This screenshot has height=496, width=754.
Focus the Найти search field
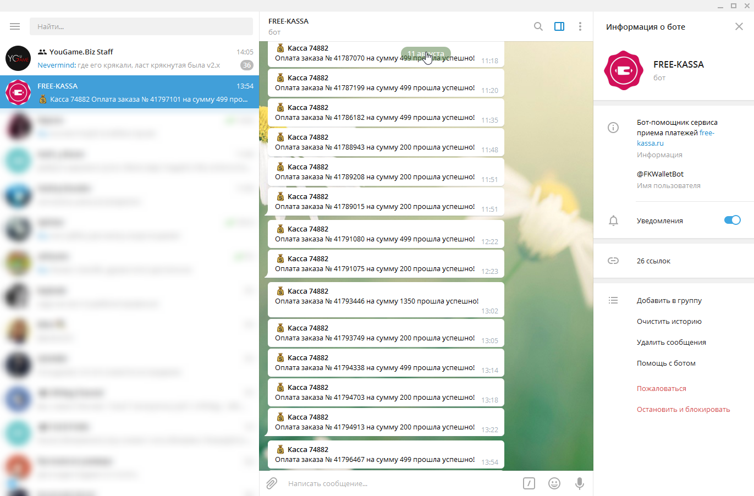tap(141, 26)
